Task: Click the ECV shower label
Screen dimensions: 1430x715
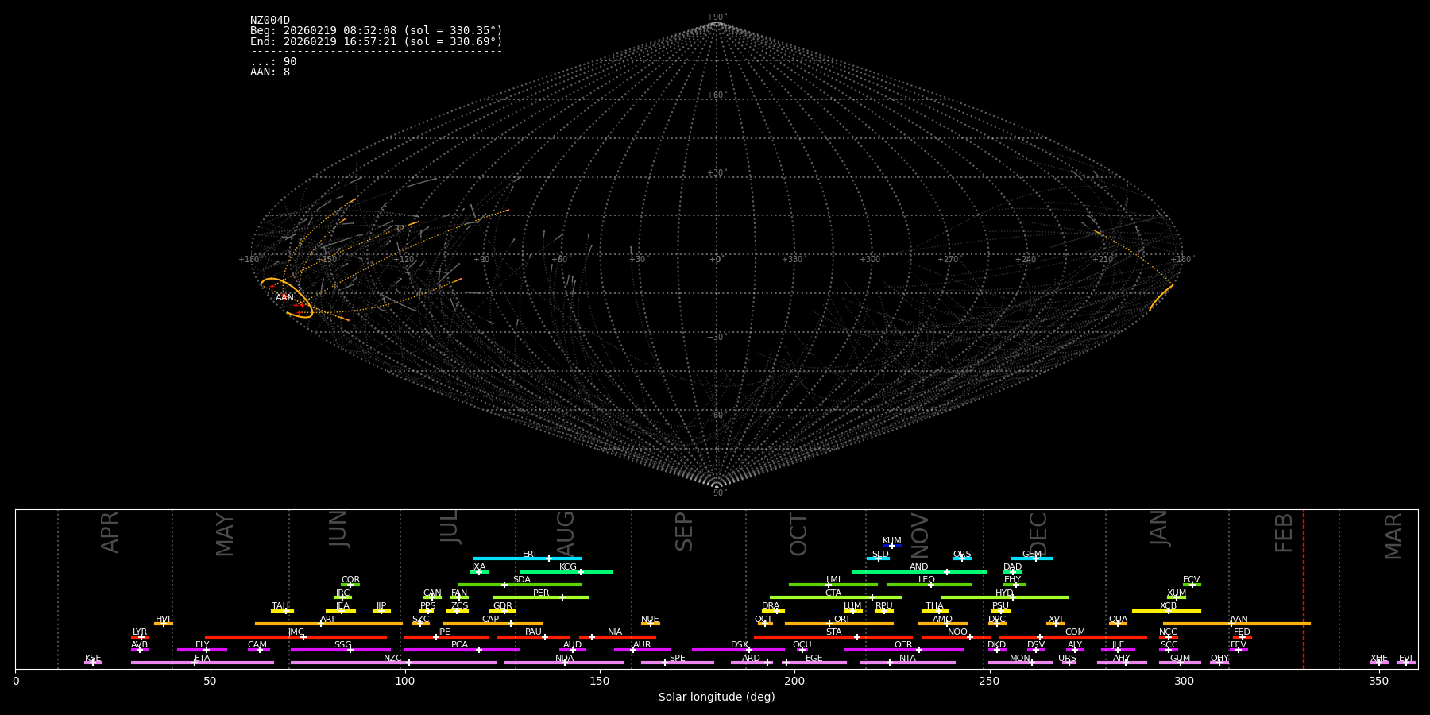Action: [x=1192, y=580]
